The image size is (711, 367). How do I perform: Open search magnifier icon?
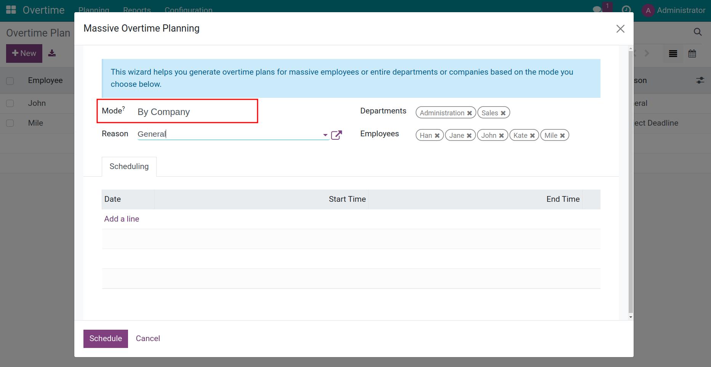pos(698,32)
